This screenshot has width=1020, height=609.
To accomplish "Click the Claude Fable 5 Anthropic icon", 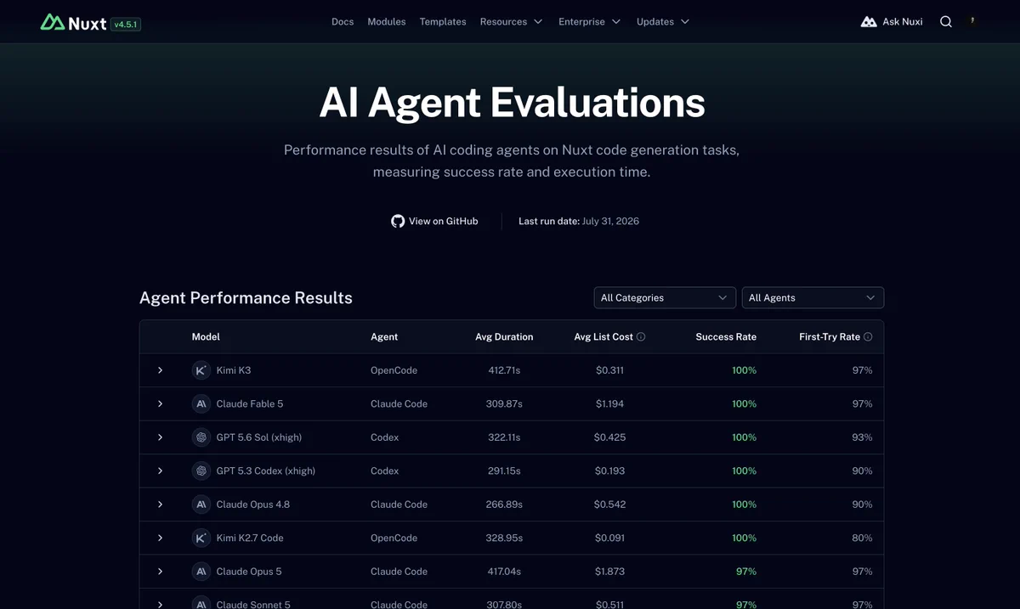I will tap(201, 404).
